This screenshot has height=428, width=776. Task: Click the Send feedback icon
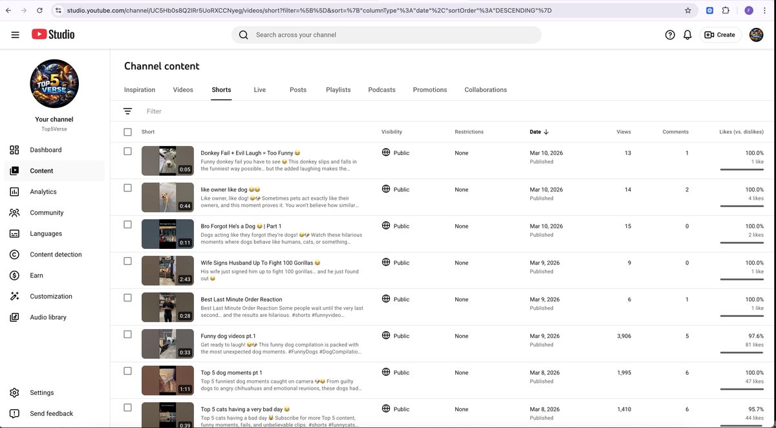tap(14, 414)
